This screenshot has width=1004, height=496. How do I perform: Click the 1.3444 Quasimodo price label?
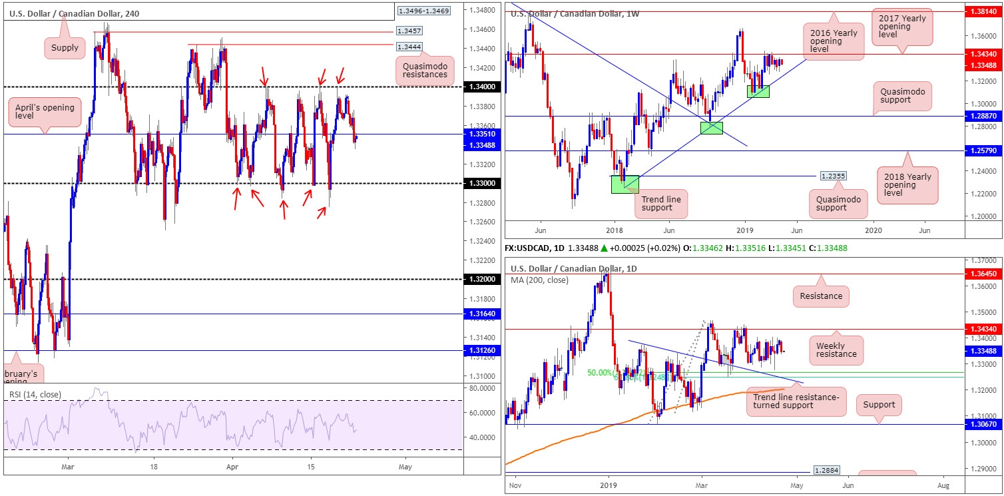[409, 47]
